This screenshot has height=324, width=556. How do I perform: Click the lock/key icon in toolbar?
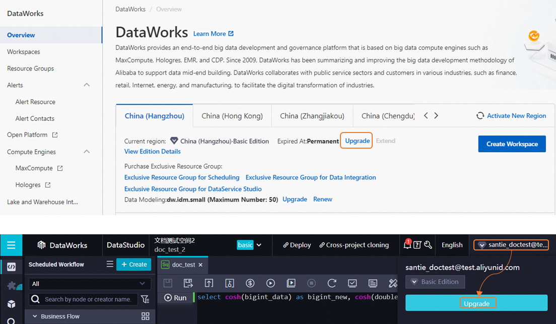[230, 283]
